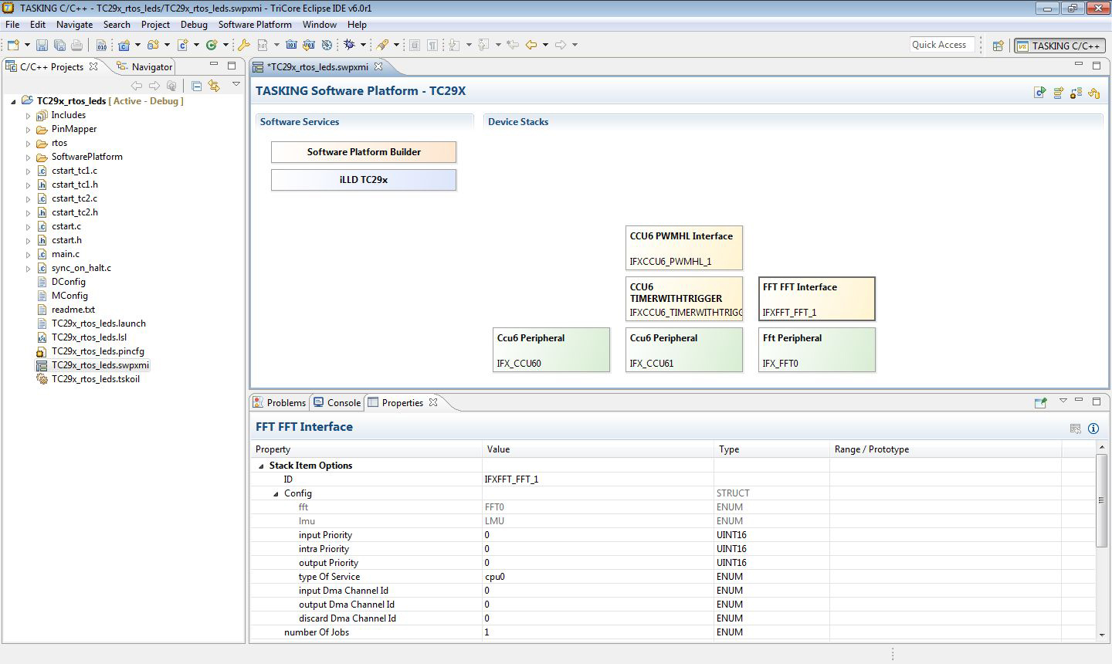Click the info icon in Properties view
Viewport: 1112px width, 664px height.
1093,429
